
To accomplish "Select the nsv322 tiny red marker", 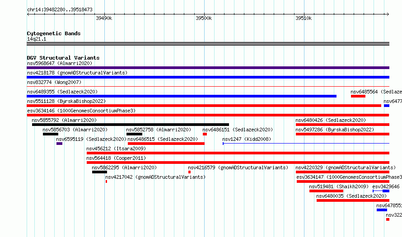I will [x=388, y=219].
